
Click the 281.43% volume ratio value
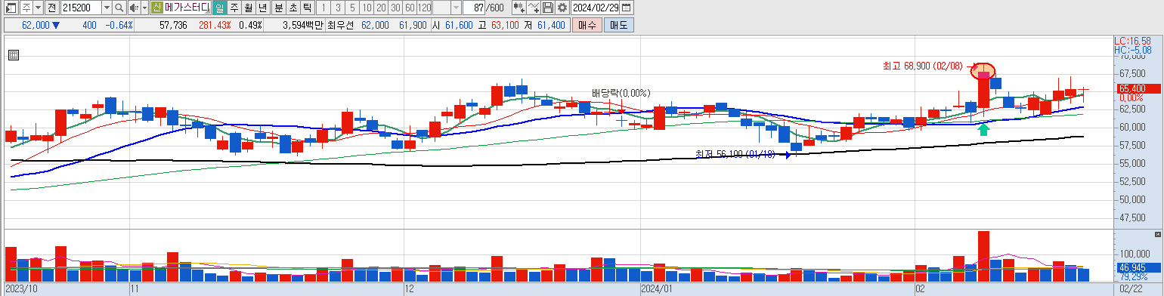(215, 25)
